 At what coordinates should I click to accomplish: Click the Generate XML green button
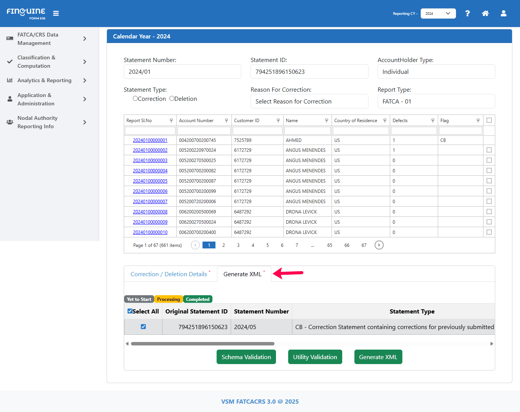(x=378, y=357)
